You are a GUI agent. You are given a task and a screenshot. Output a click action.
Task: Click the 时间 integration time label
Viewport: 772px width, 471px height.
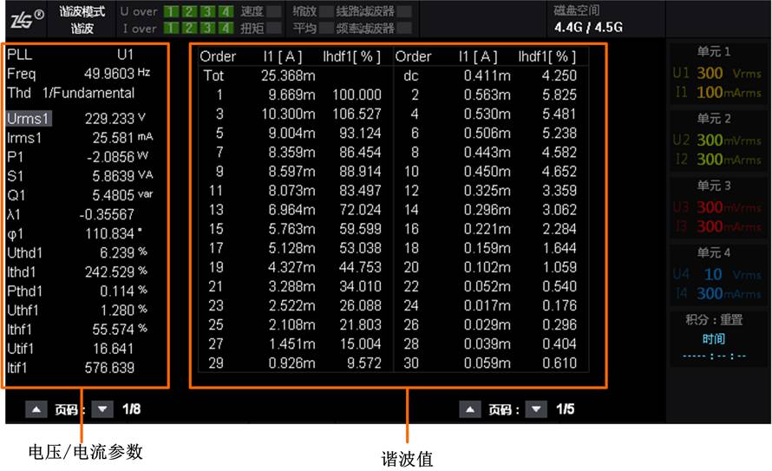point(713,338)
